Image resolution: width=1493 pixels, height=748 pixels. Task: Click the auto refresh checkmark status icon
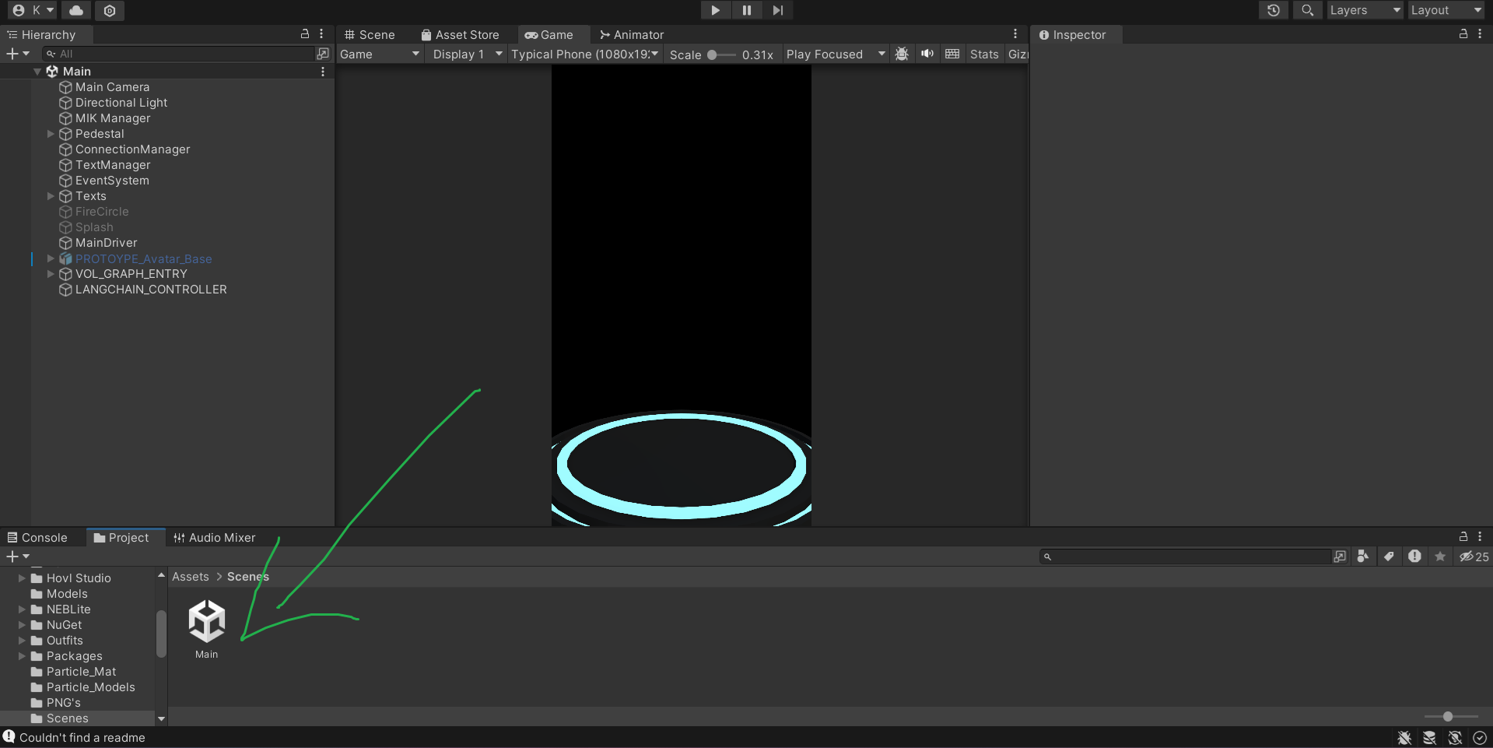[1480, 738]
